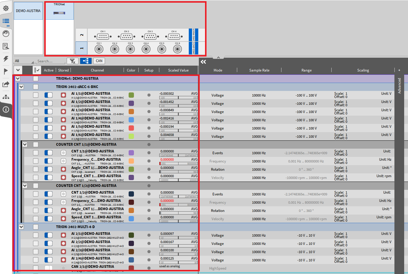Click the channel Search input field

[x=50, y=61]
